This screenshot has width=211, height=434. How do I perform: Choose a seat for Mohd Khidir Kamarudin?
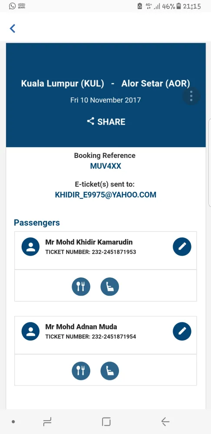point(110,286)
